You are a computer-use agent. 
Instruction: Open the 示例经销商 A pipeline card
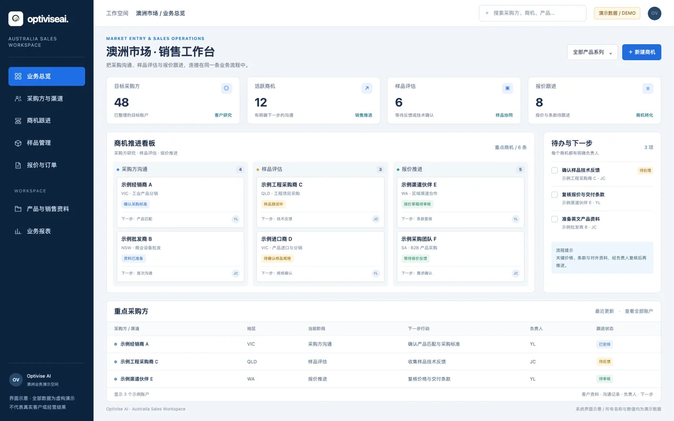[x=180, y=202]
